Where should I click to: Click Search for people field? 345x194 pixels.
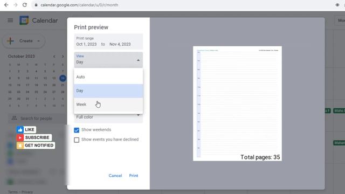(x=37, y=119)
